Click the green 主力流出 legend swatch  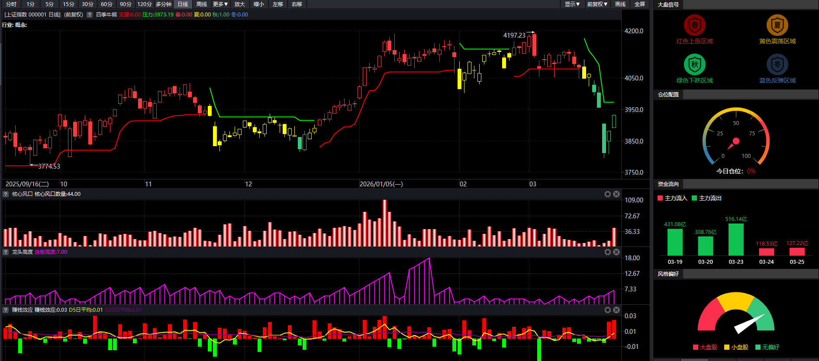pyautogui.click(x=694, y=198)
